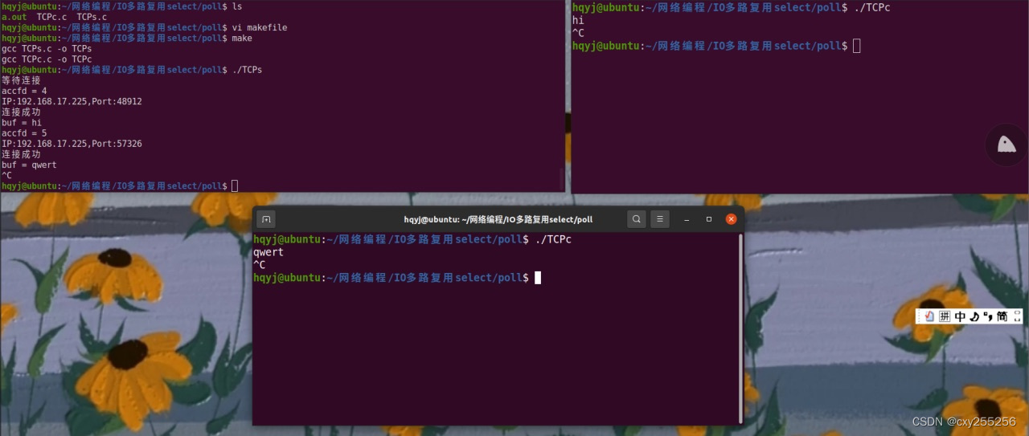This screenshot has height=436, width=1029.
Task: Click 'IP:192.168.17.225,Port:57326' line
Action: pos(72,144)
